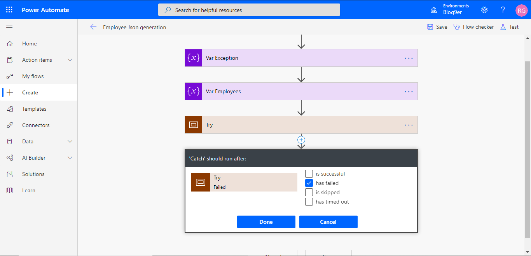Click the Solutions icon
The width and height of the screenshot is (531, 256).
[x=10, y=174]
